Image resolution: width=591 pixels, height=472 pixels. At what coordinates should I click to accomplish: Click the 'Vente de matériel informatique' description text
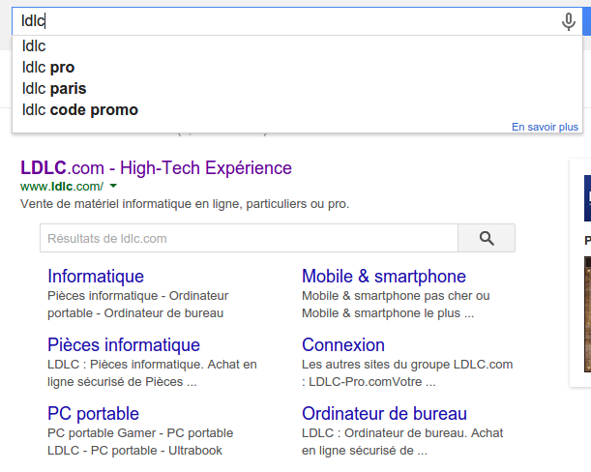pos(185,204)
